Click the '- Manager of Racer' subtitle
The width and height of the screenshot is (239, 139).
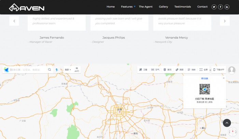pyautogui.click(x=40, y=42)
